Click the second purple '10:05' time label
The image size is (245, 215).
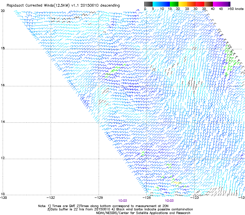coord(169,201)
